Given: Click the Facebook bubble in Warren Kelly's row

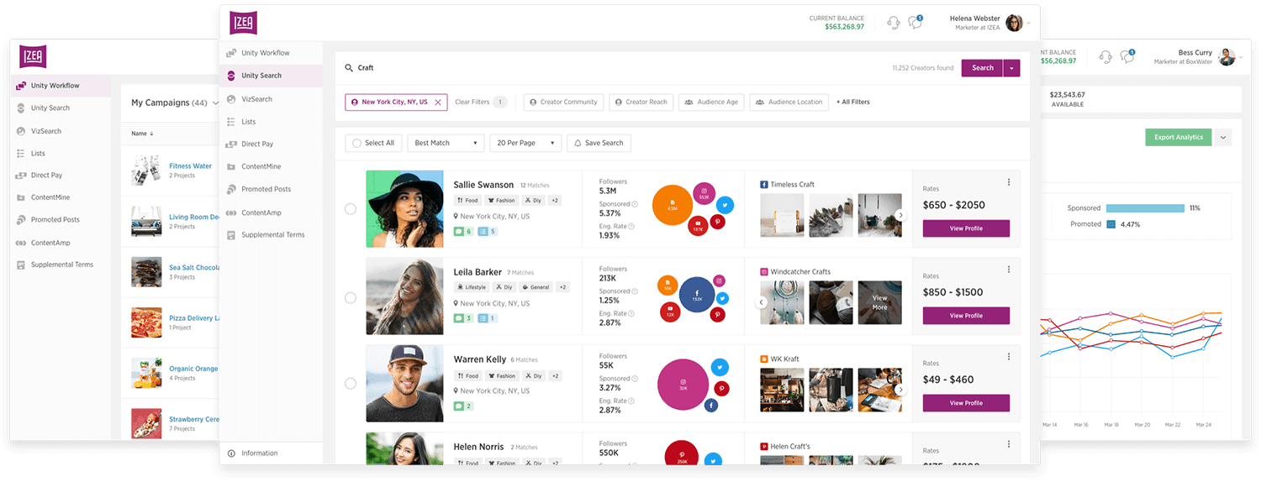Looking at the screenshot, I should pos(711,406).
